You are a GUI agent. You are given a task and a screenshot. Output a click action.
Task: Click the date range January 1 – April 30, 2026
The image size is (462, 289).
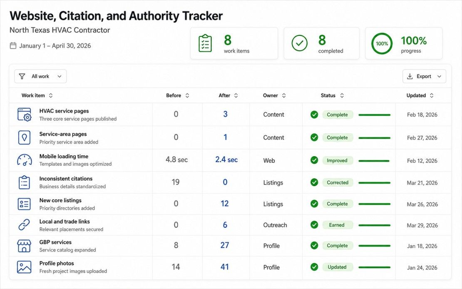[55, 46]
